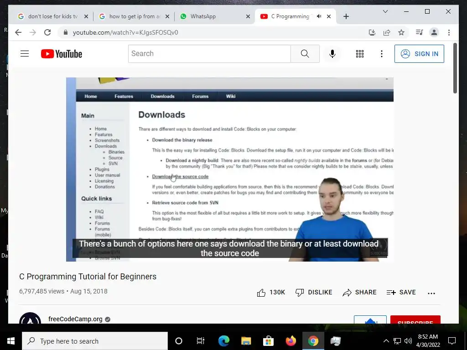
Task: Open the network icon in tray
Action: (x=397, y=341)
